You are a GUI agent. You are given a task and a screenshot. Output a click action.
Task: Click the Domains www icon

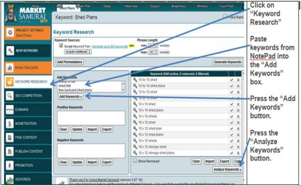9,109
